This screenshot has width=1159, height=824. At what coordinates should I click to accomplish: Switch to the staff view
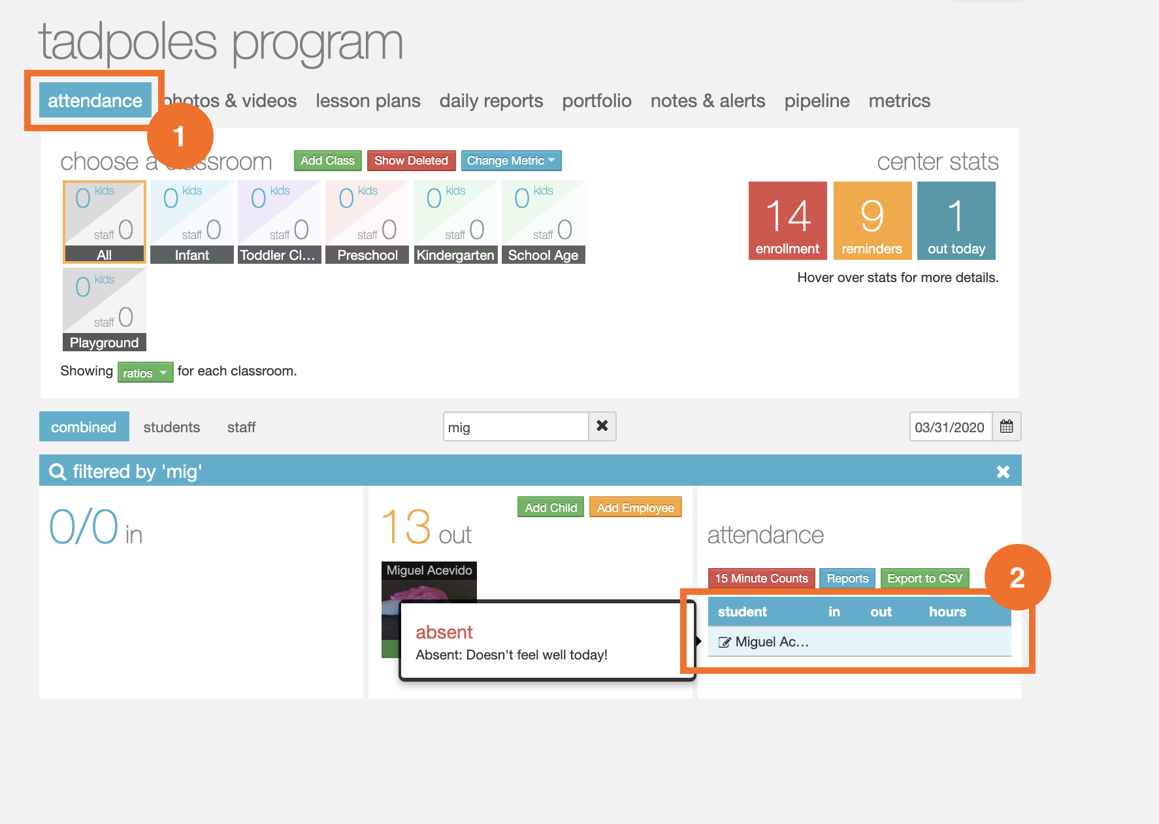tap(241, 427)
